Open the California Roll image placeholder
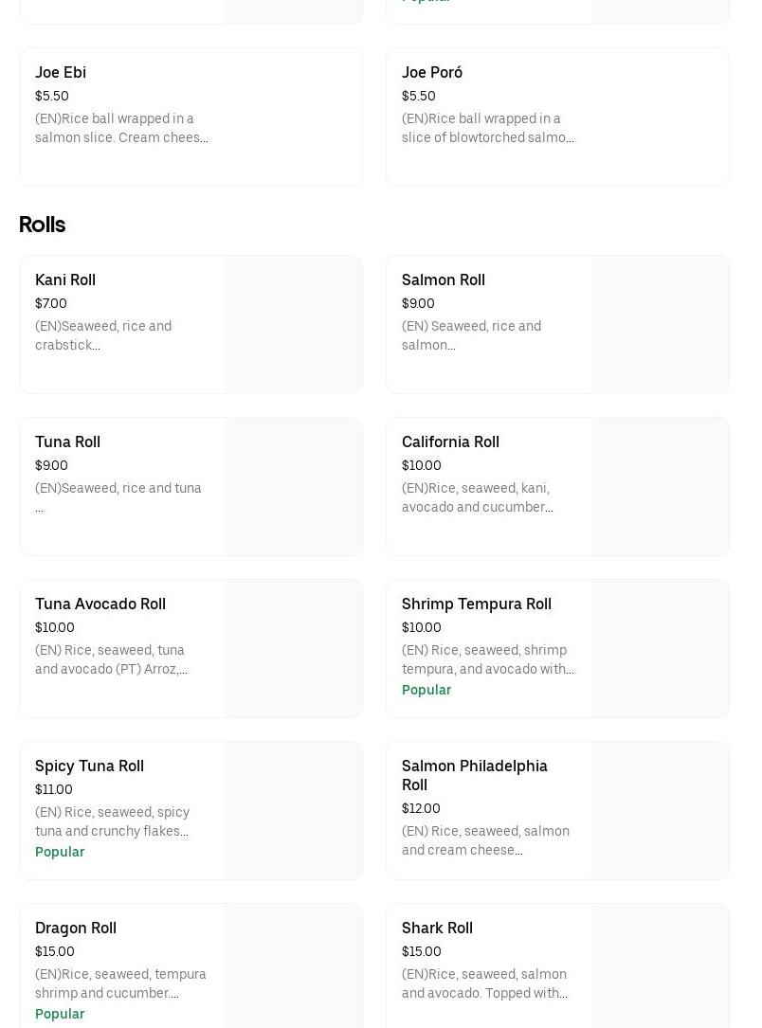The width and height of the screenshot is (762, 1028). pos(660,487)
